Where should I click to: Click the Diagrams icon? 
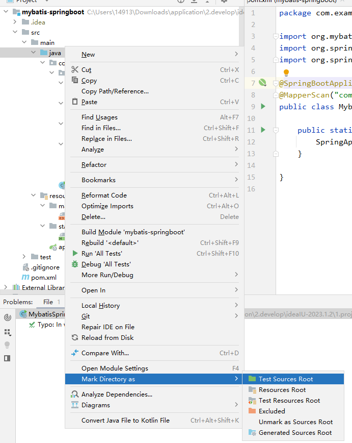(75, 405)
